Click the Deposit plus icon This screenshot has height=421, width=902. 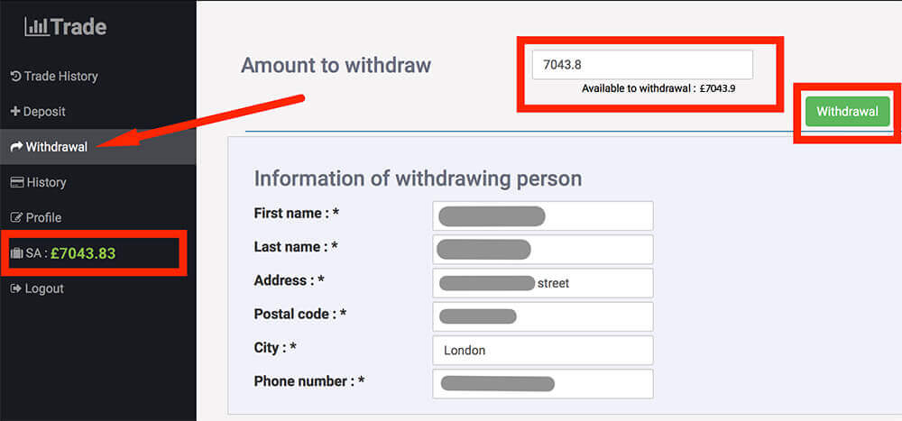tap(15, 112)
